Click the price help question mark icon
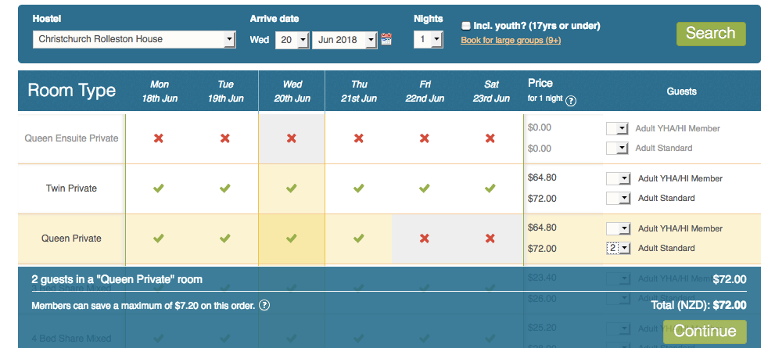 (571, 101)
